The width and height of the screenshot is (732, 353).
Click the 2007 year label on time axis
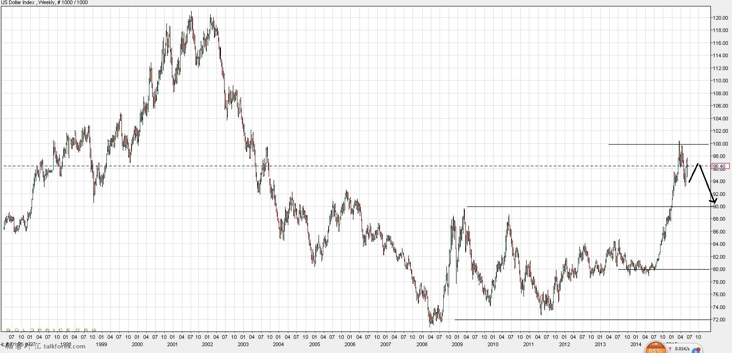pyautogui.click(x=385, y=344)
